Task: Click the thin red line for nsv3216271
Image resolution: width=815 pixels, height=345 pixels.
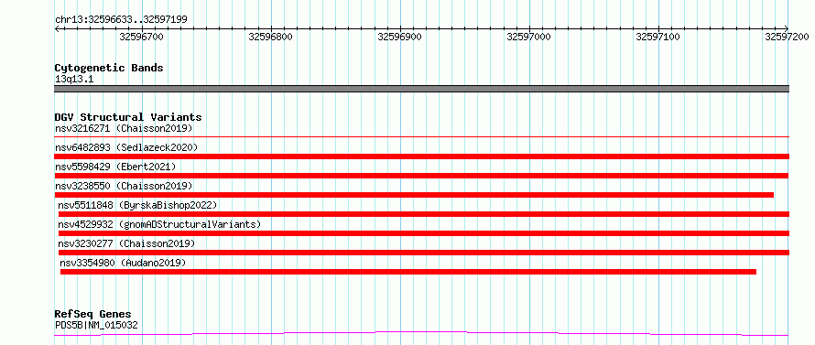Action: click(421, 137)
